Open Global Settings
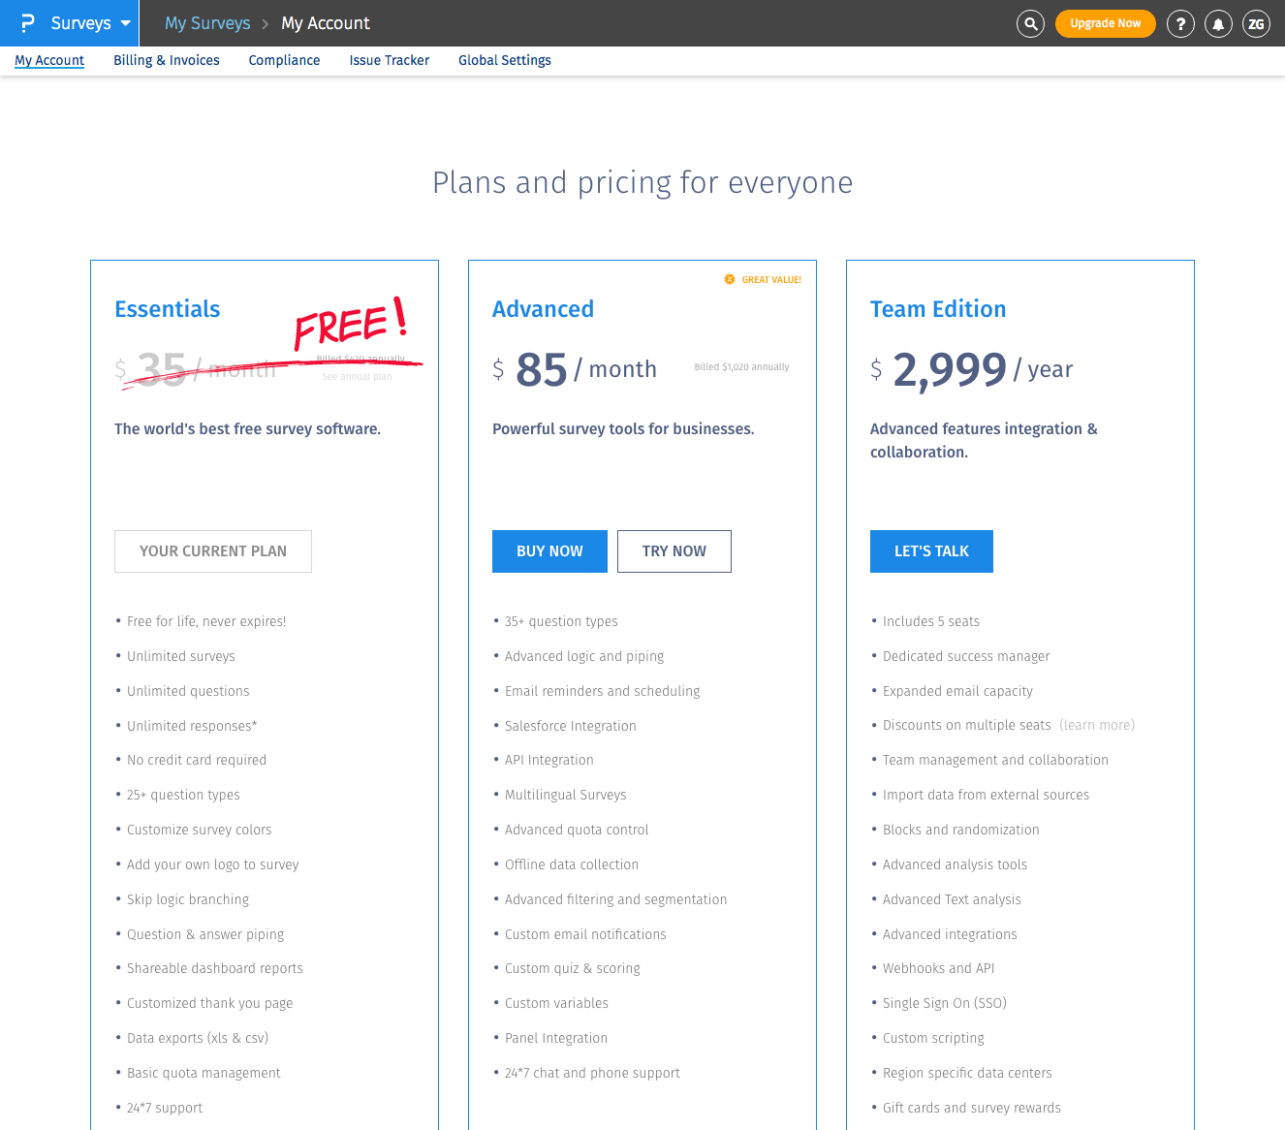 504,60
